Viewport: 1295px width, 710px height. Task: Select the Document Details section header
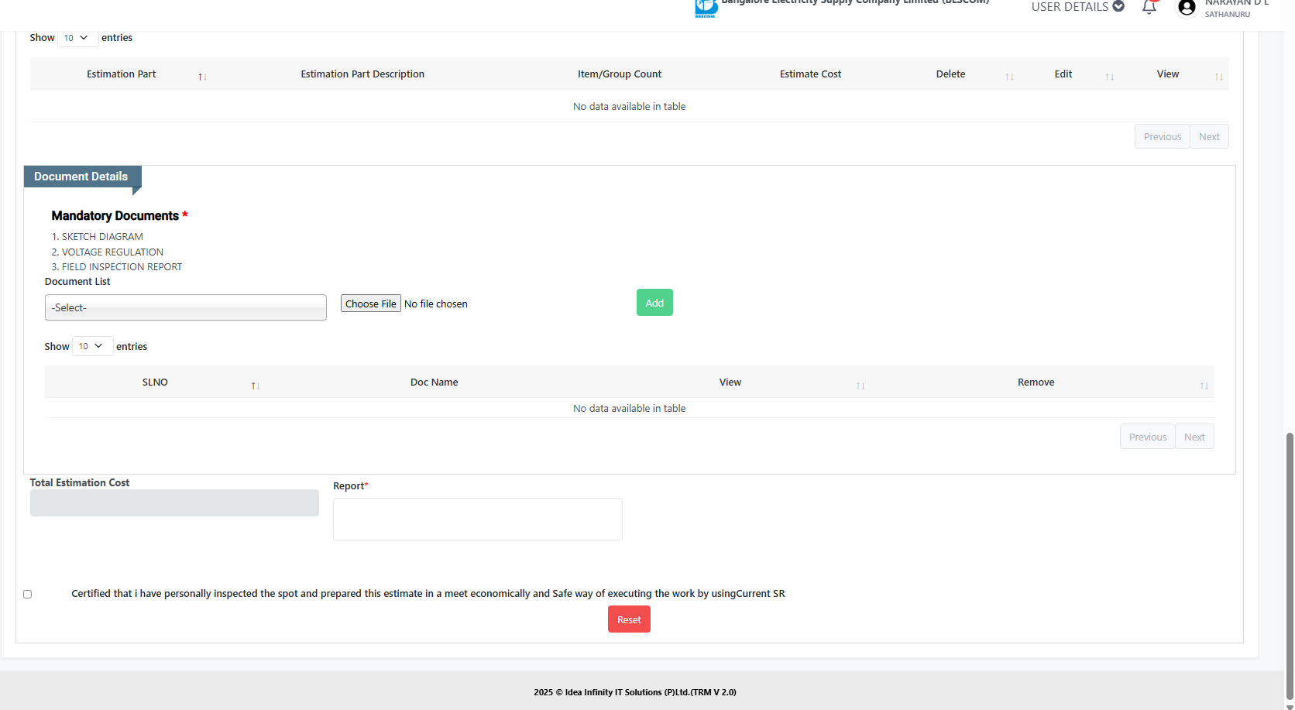pos(81,177)
